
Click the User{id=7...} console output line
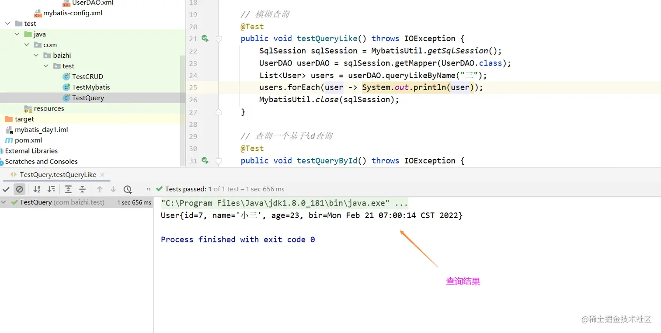pyautogui.click(x=311, y=215)
